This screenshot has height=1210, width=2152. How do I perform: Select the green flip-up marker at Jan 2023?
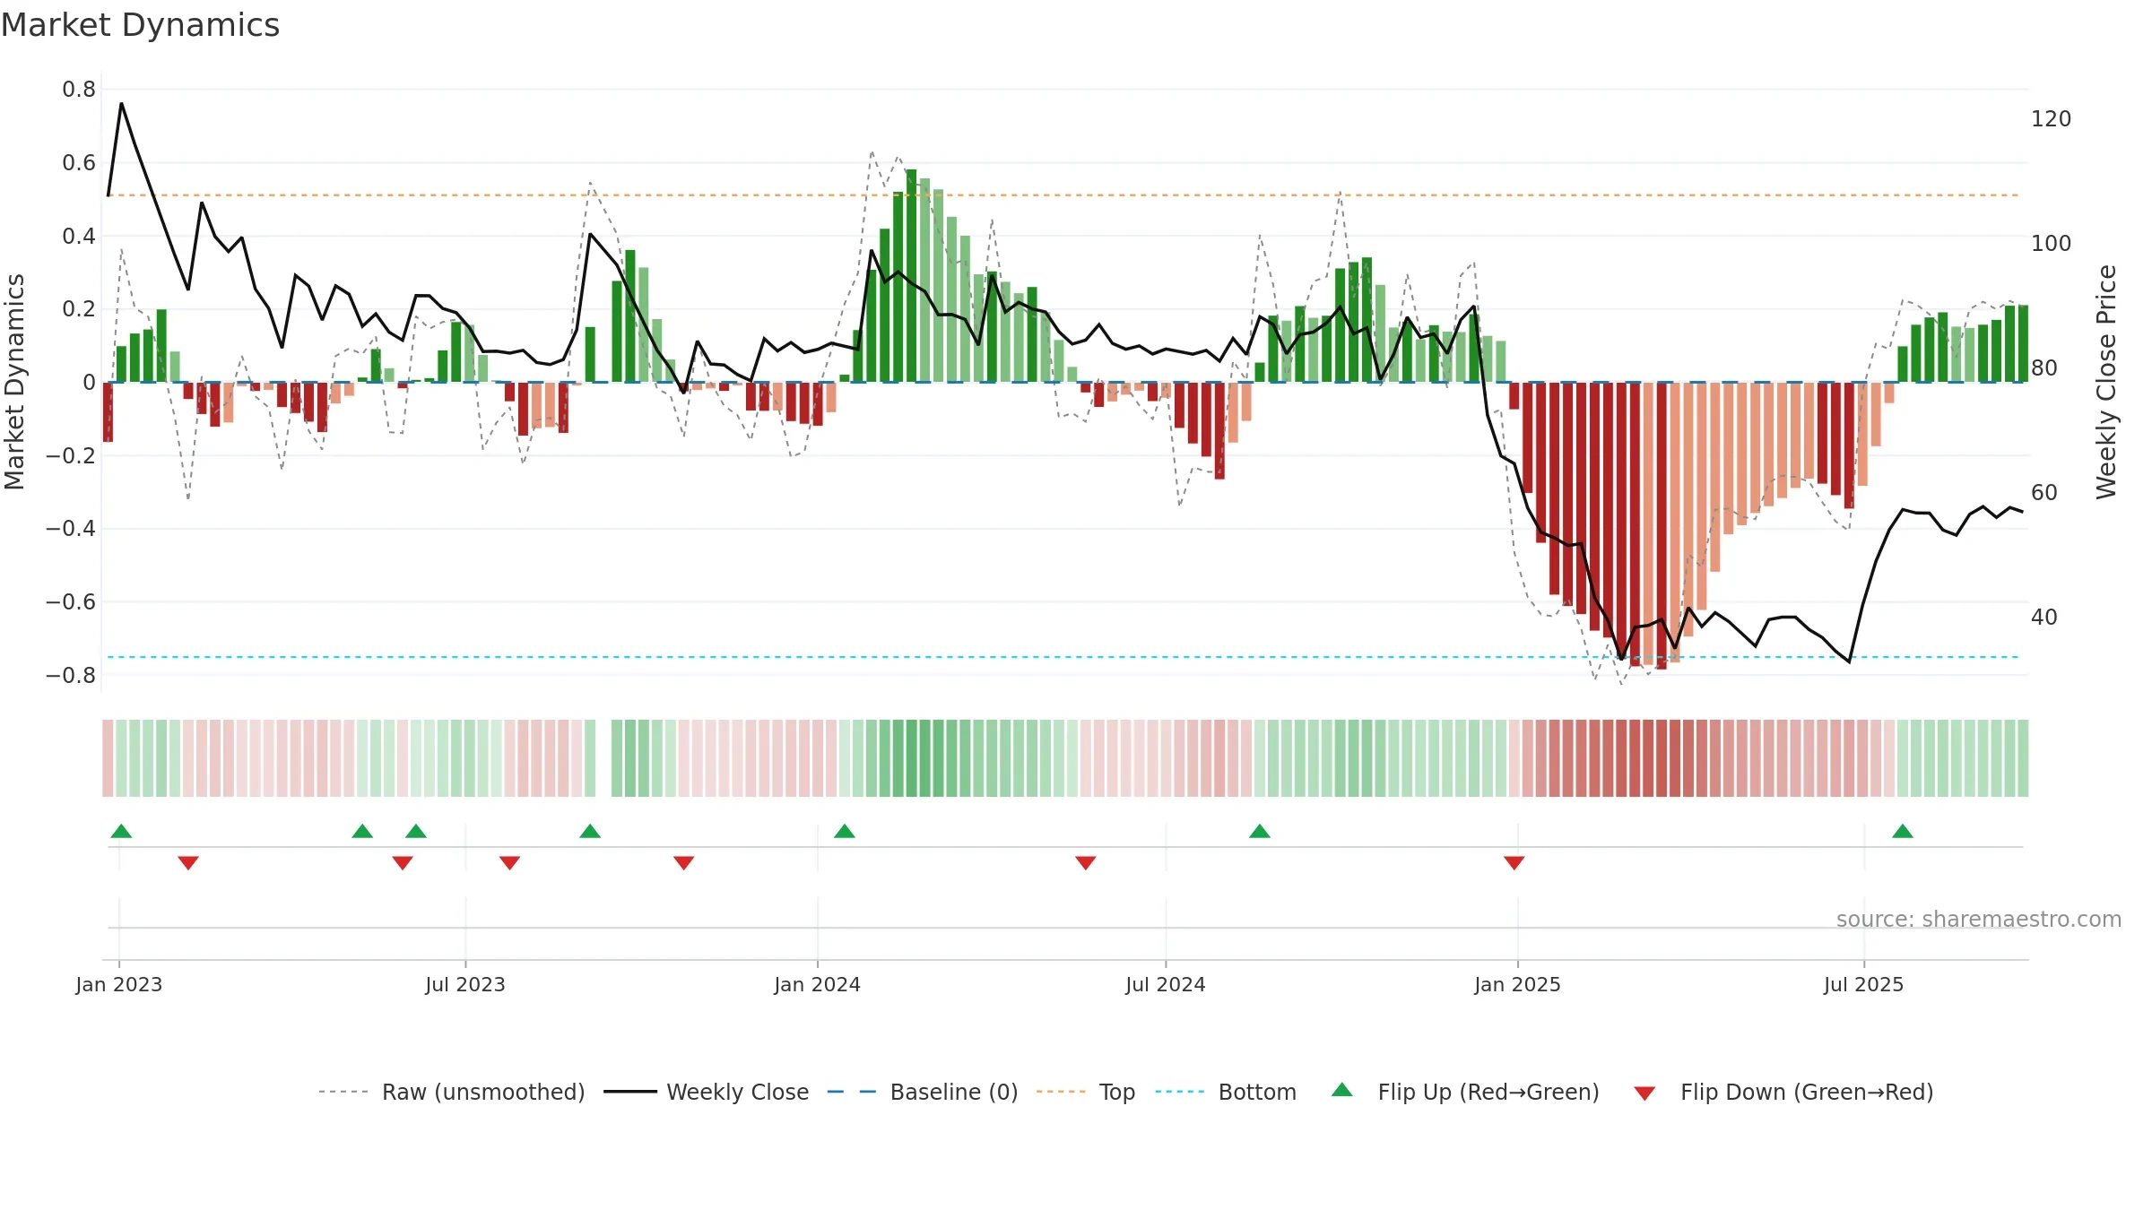click(x=121, y=831)
